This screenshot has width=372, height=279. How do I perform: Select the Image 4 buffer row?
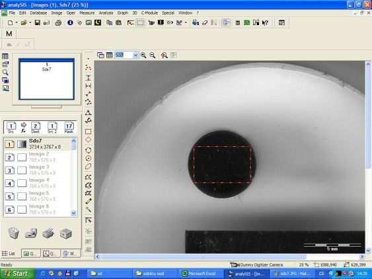(38, 183)
